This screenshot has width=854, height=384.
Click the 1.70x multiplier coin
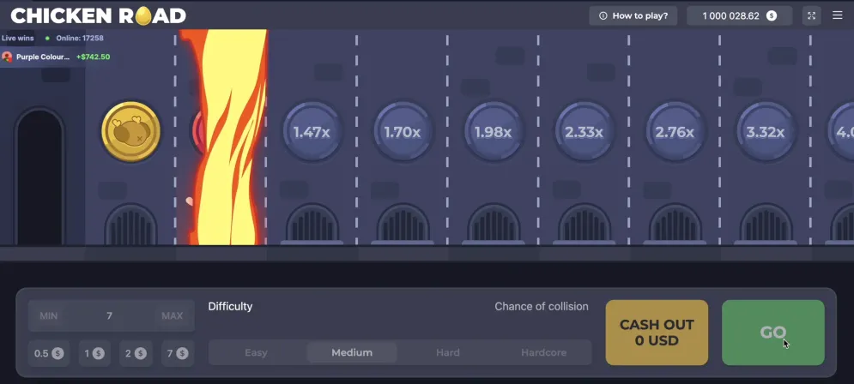(402, 132)
